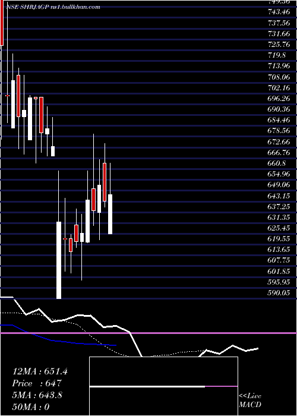297x416 pixels.
Task: Select the 725.76 price axis label
Action: pos(279,45)
